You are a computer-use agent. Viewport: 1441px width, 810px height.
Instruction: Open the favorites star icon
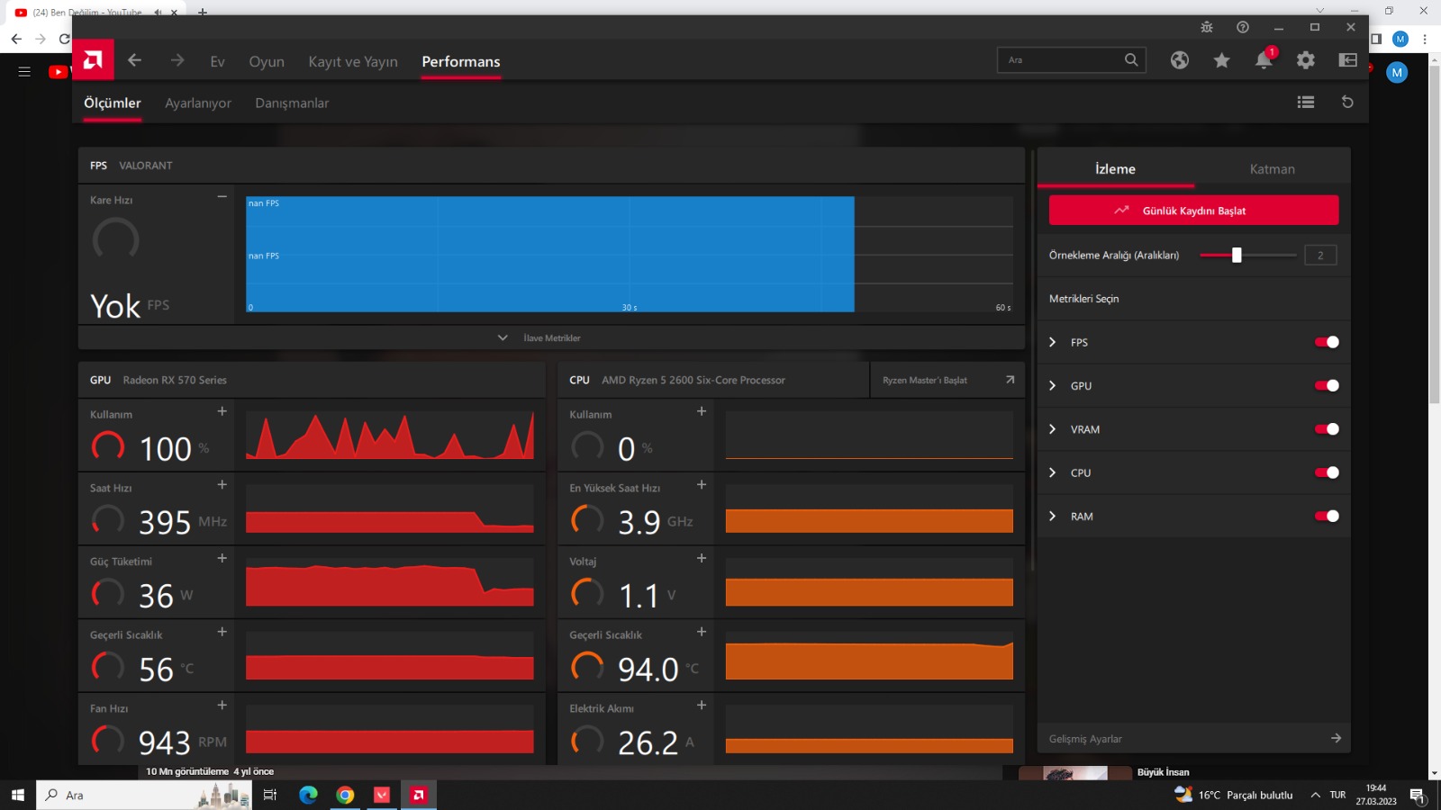[1222, 60]
